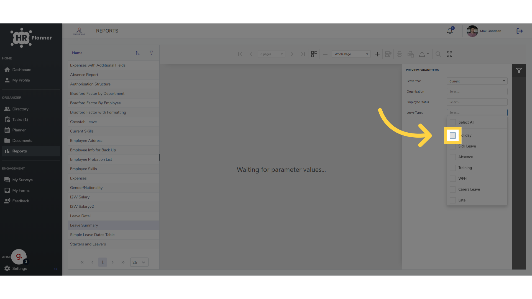Open the Organisation select box
This screenshot has height=299, width=532.
(477, 92)
